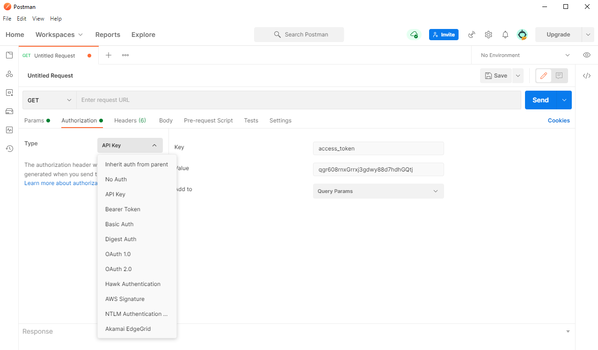The image size is (598, 350).
Task: Open the Collections sidebar panel
Action: (x=9, y=55)
